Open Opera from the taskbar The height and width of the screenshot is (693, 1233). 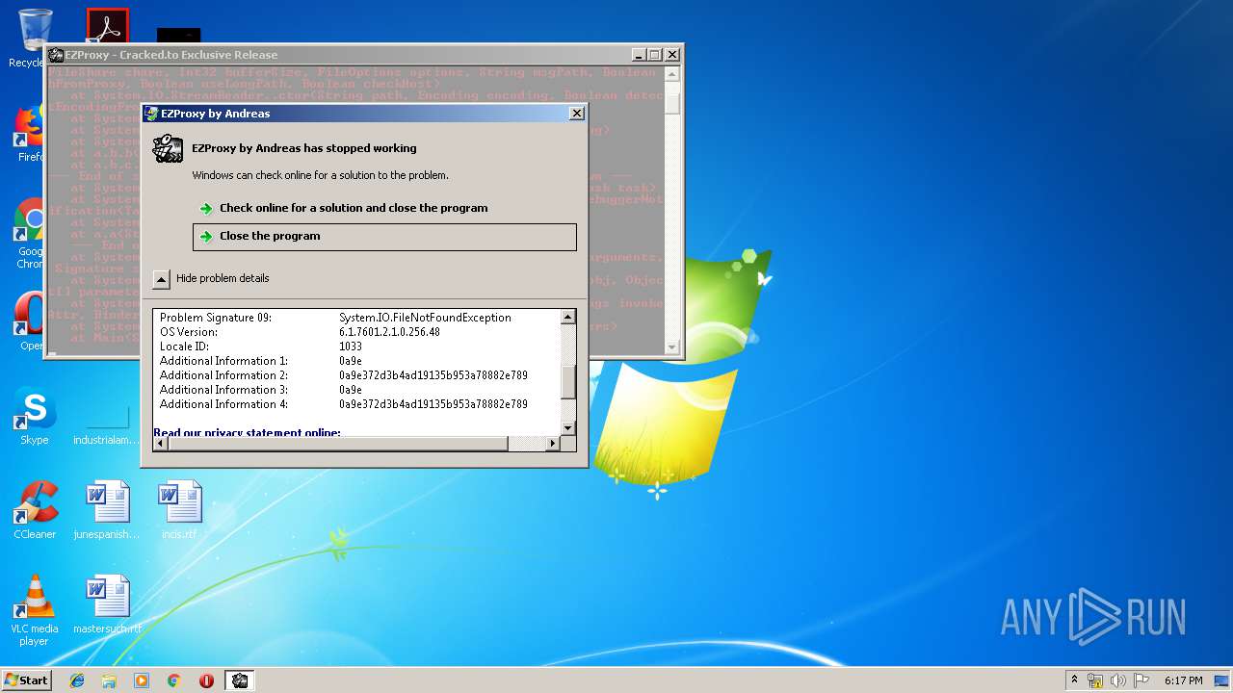pyautogui.click(x=206, y=680)
